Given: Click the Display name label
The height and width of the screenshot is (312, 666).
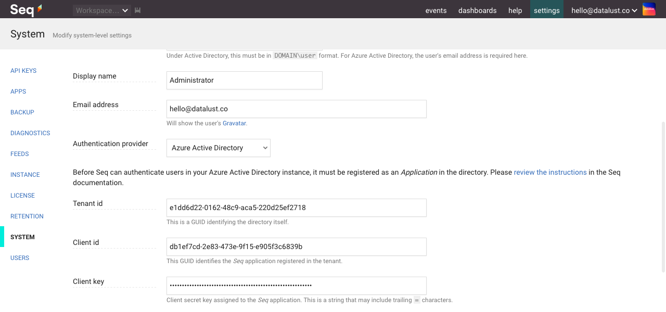Looking at the screenshot, I should pyautogui.click(x=95, y=76).
